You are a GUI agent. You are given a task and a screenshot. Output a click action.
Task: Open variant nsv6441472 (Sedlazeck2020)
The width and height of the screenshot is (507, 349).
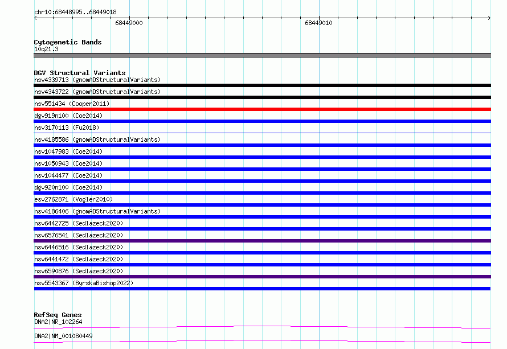pos(79,259)
